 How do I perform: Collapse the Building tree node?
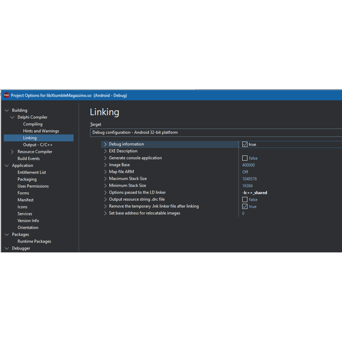(x=7, y=110)
